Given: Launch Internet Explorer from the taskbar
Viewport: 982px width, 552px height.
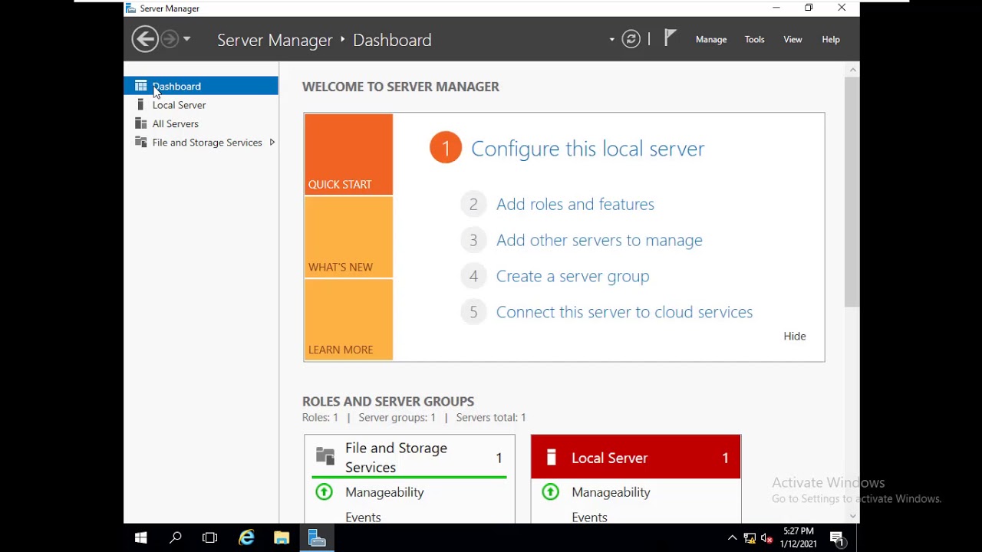Looking at the screenshot, I should click(x=246, y=538).
